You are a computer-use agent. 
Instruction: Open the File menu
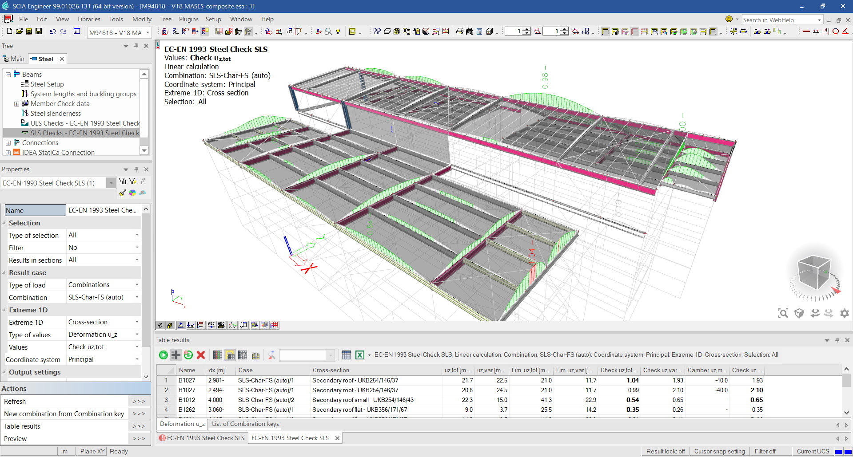point(24,19)
